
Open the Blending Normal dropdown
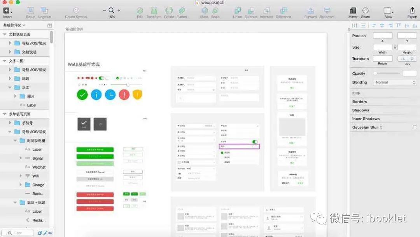click(x=395, y=82)
